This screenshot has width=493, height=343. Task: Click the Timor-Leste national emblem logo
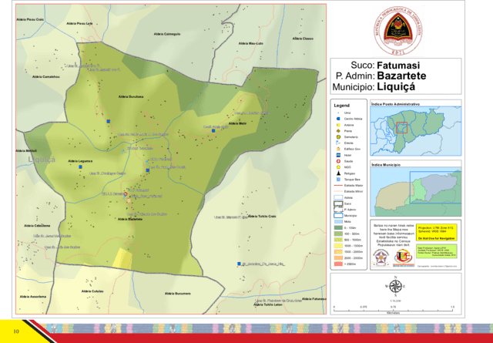pos(393,28)
